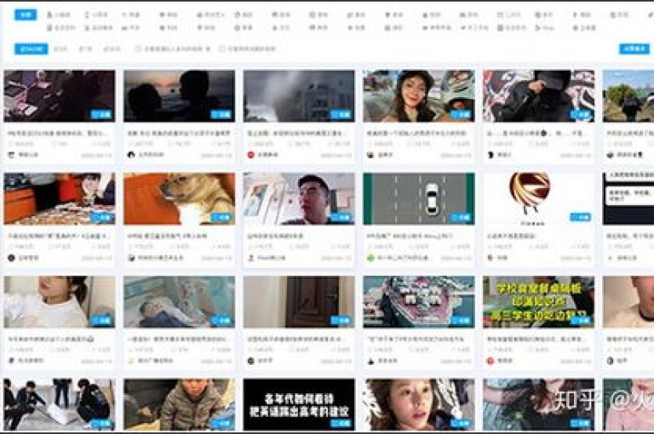Select the blue highlighted category tag at top
The image size is (654, 434).
(26, 14)
